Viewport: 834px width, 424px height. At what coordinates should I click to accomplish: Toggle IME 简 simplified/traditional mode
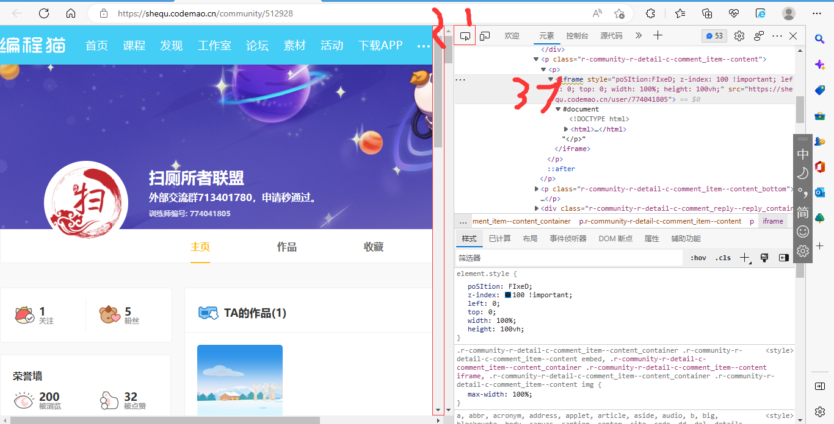point(803,212)
